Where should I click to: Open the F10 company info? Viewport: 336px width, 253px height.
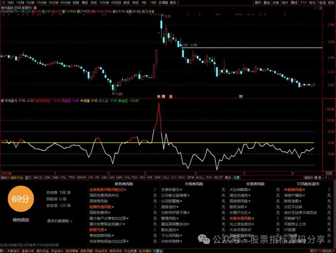pyautogui.click(x=303, y=2)
